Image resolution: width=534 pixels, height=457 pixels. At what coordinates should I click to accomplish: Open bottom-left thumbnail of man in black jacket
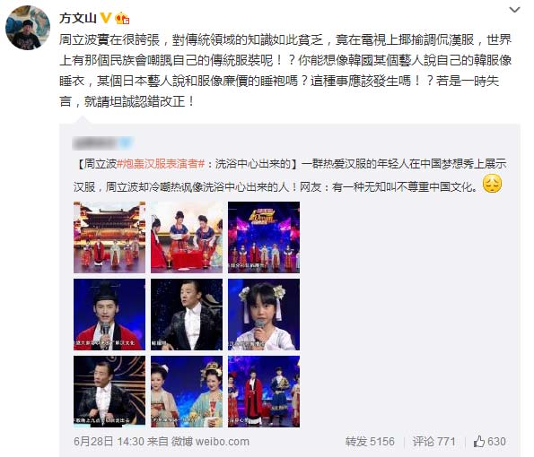tap(109, 392)
